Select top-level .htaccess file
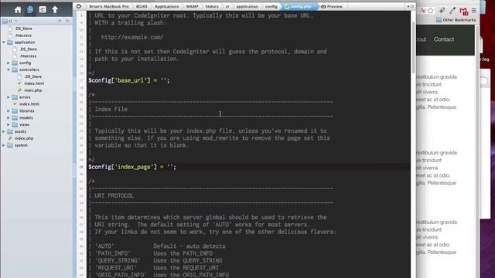The image size is (495, 278). point(23,36)
